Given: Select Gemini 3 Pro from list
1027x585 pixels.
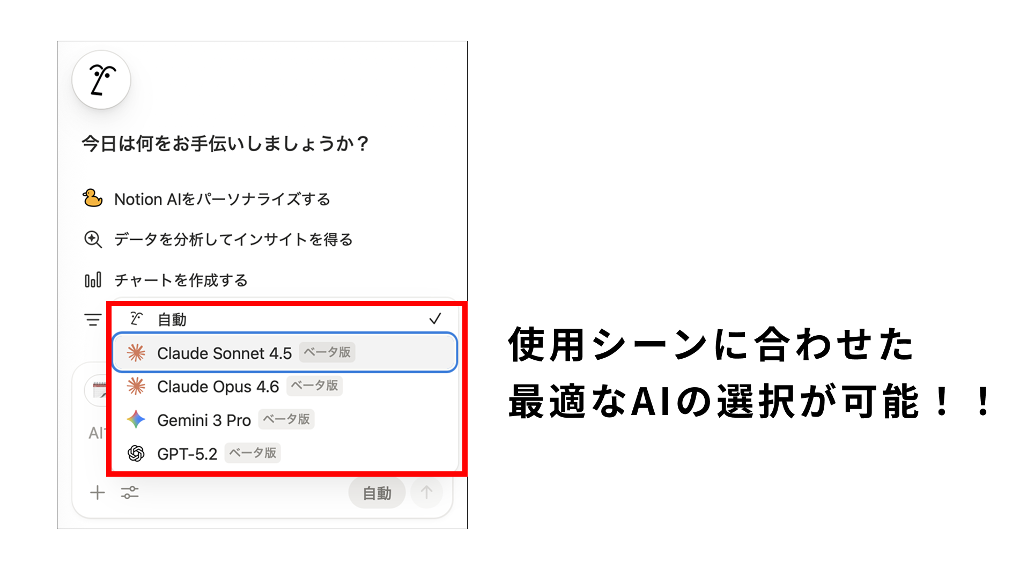Looking at the screenshot, I should 285,420.
